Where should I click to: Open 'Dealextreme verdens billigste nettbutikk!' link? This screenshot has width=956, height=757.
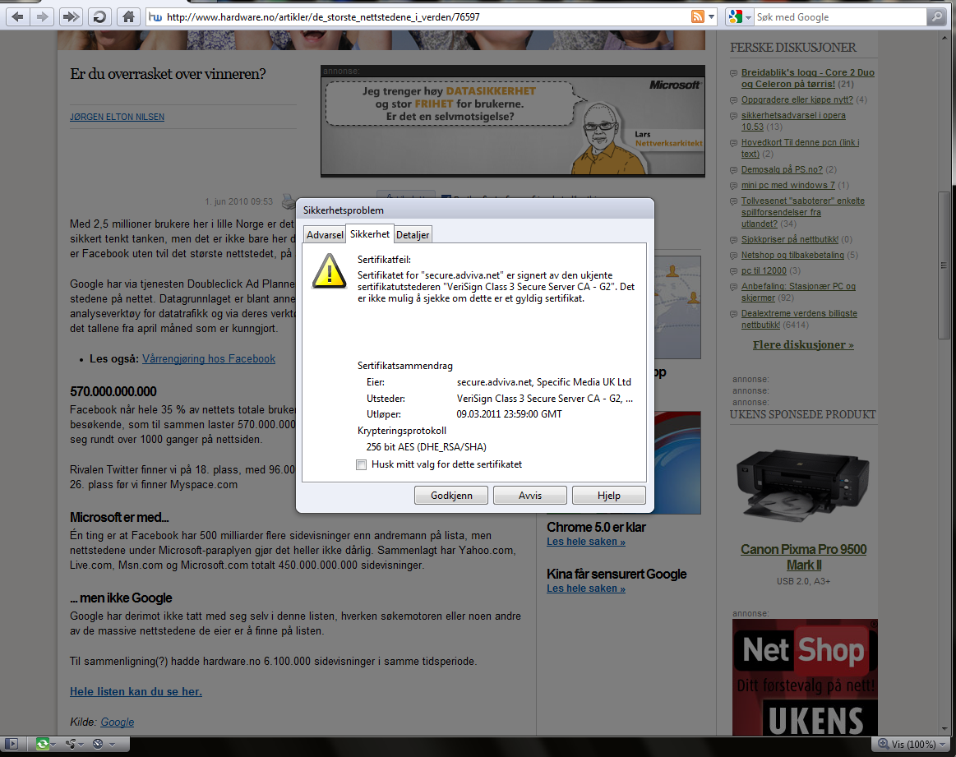[799, 320]
